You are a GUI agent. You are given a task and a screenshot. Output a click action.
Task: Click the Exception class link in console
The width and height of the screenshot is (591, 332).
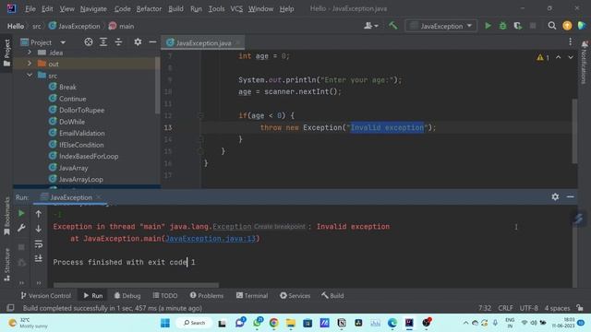click(232, 227)
